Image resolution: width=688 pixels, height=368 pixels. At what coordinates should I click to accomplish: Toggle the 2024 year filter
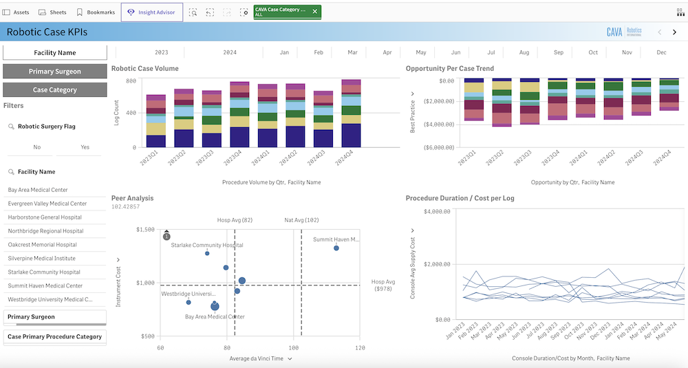pyautogui.click(x=230, y=52)
